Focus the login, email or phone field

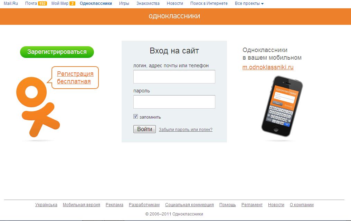point(174,77)
